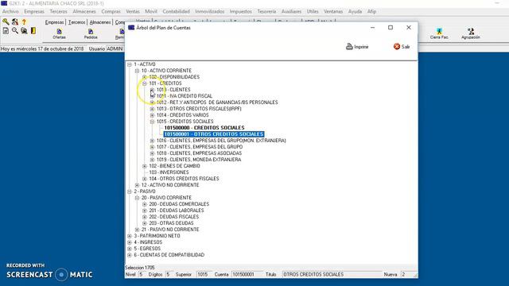The width and height of the screenshot is (509, 286).
Task: Click the Agrupación toolbar icon
Action: click(471, 33)
